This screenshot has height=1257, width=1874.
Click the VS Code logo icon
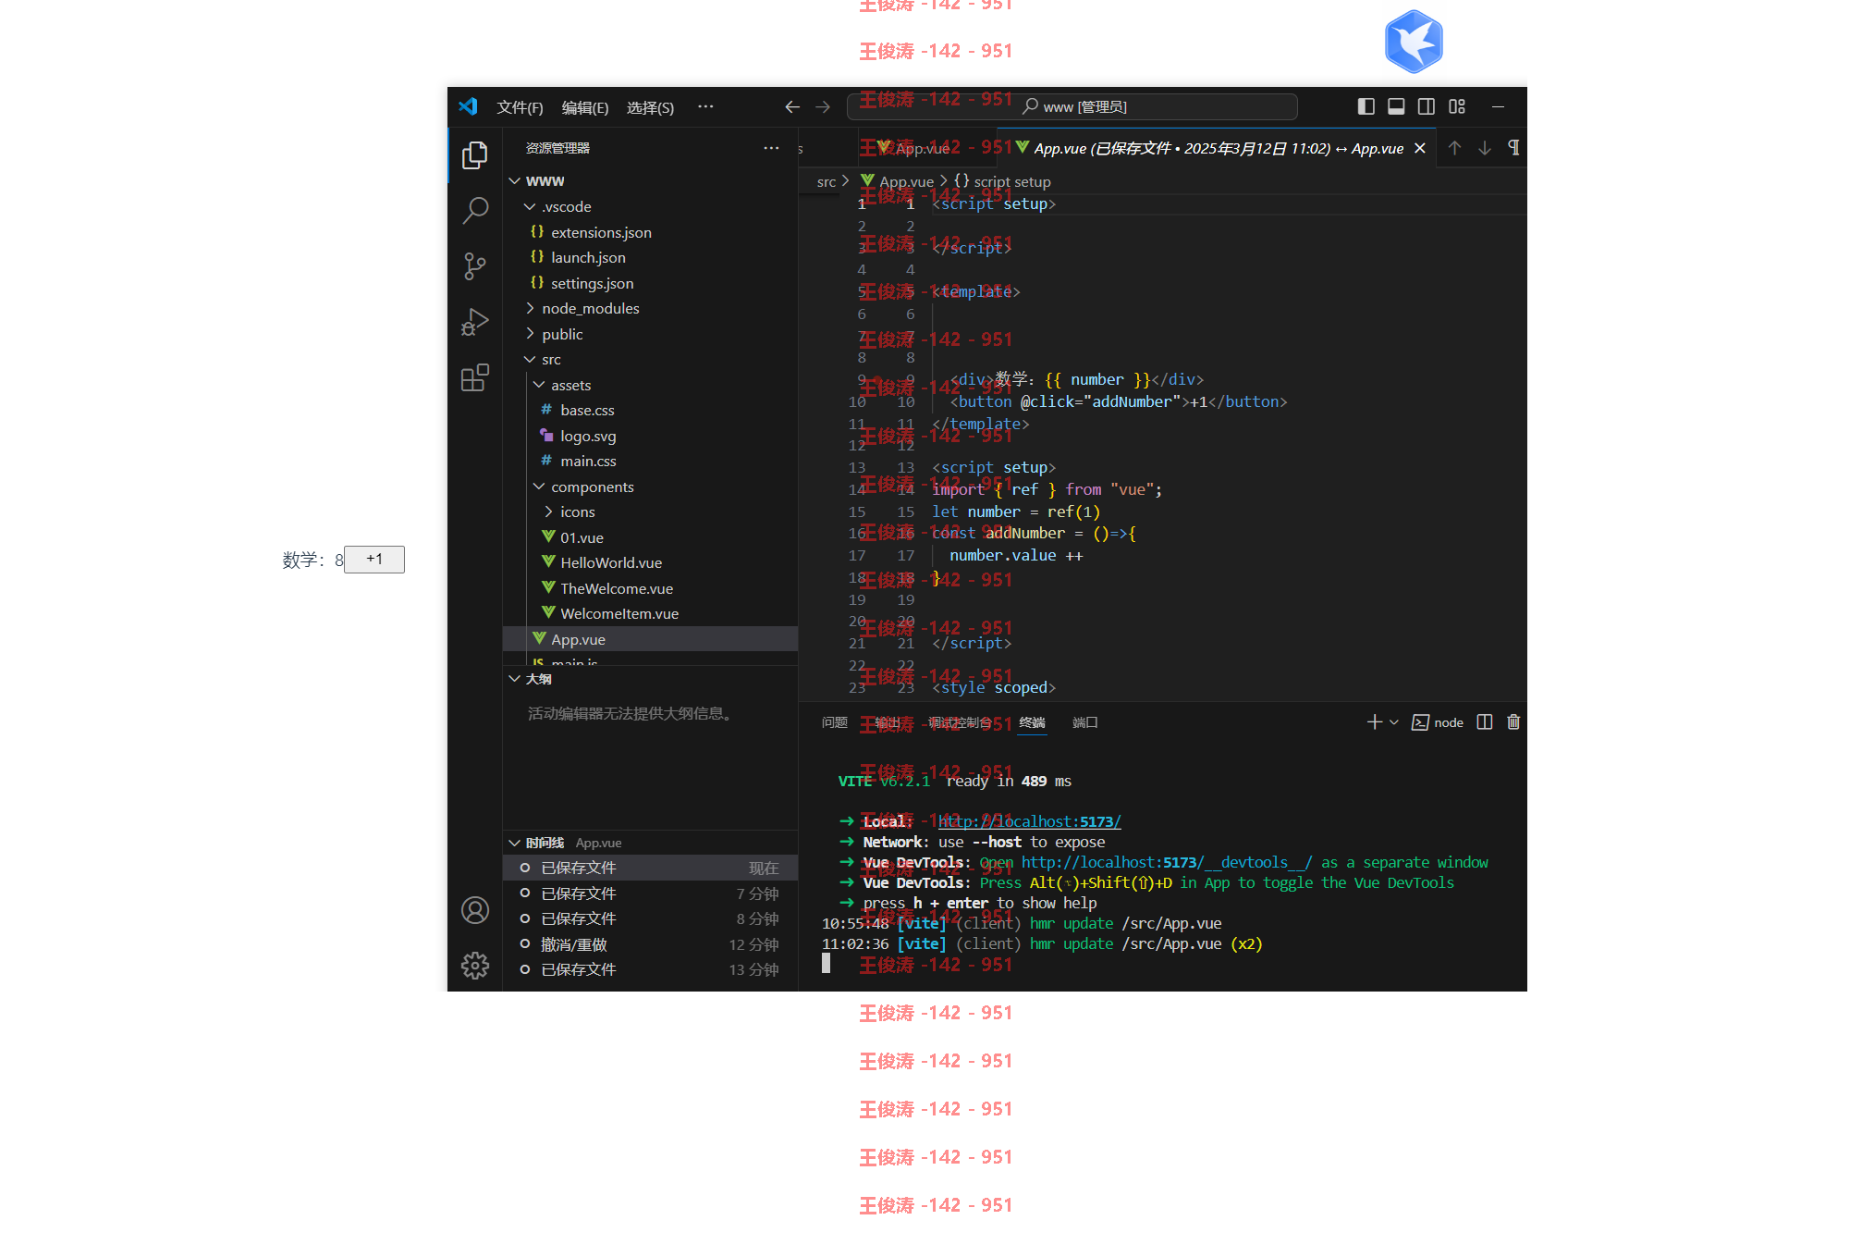(469, 106)
